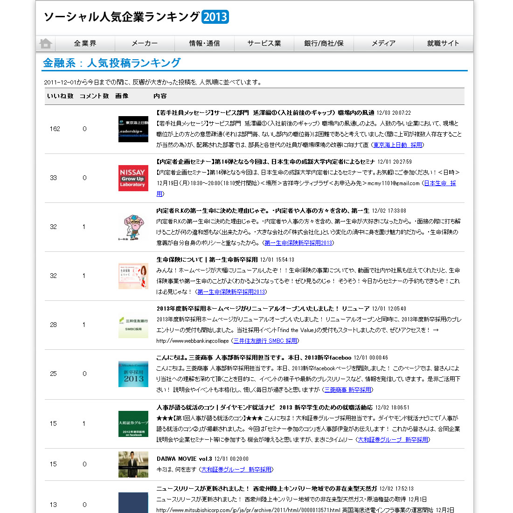The width and height of the screenshot is (513, 513).
Task: View the 三井住友銀行 SMBC採用 thumbnail
Action: point(133,325)
